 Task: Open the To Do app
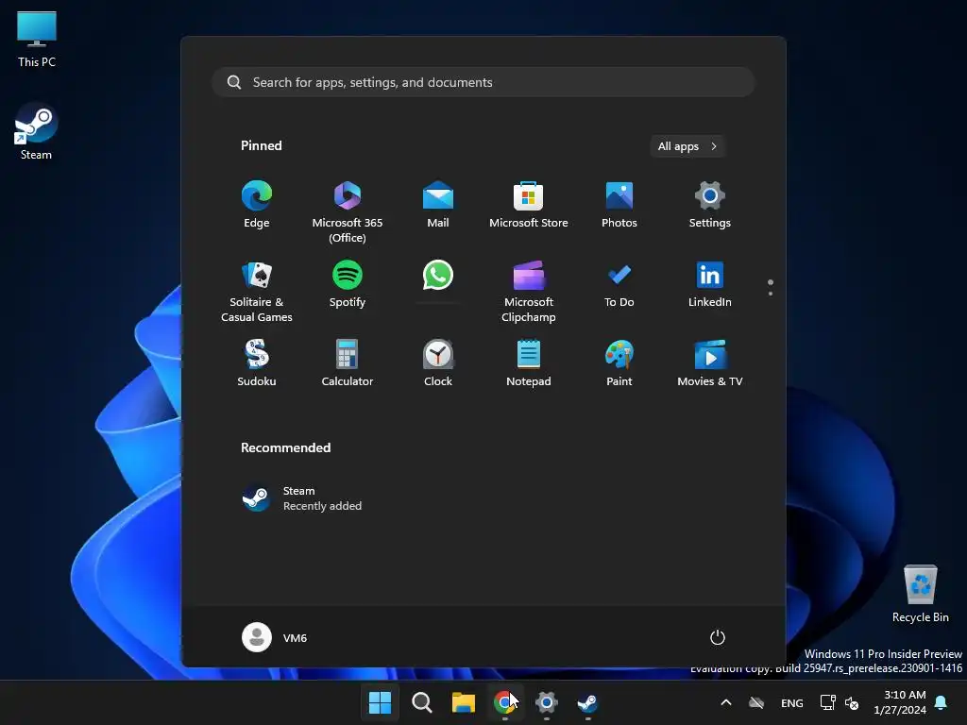coord(619,285)
